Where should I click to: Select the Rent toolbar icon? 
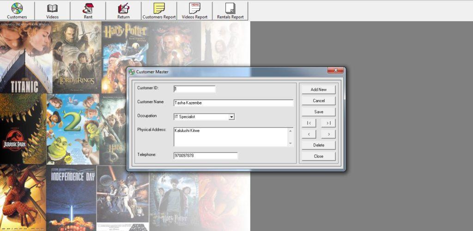pos(88,11)
